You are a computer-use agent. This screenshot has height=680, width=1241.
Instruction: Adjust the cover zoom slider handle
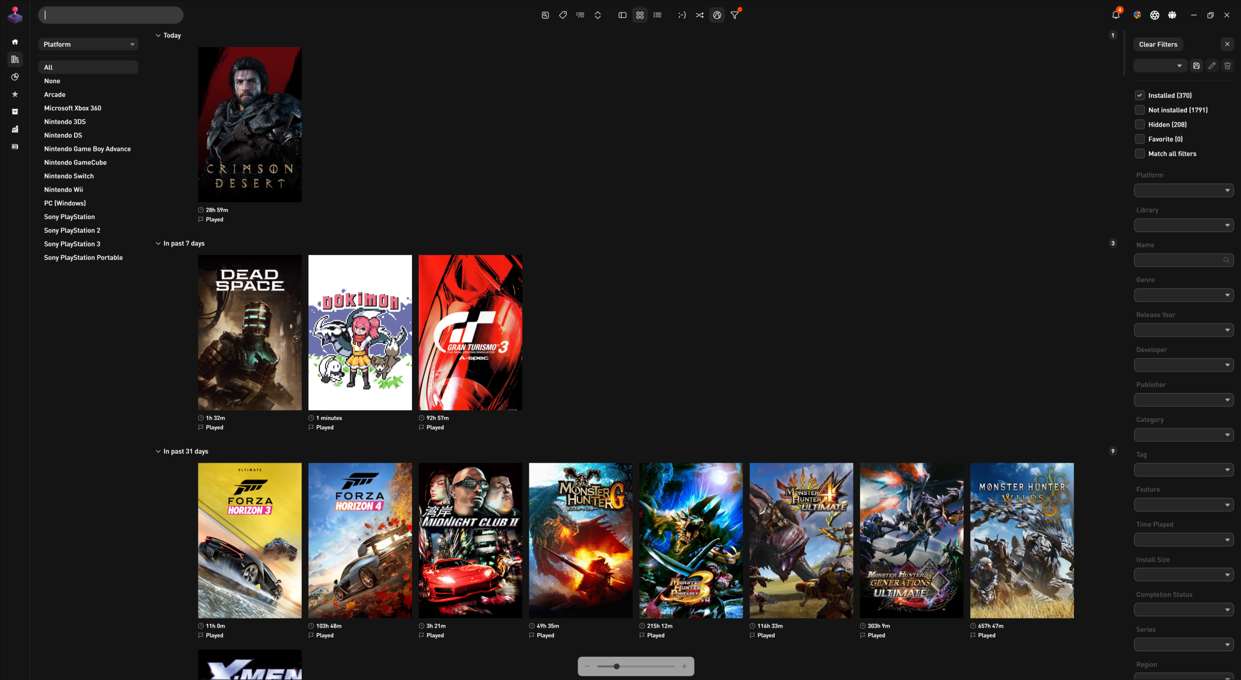click(616, 666)
